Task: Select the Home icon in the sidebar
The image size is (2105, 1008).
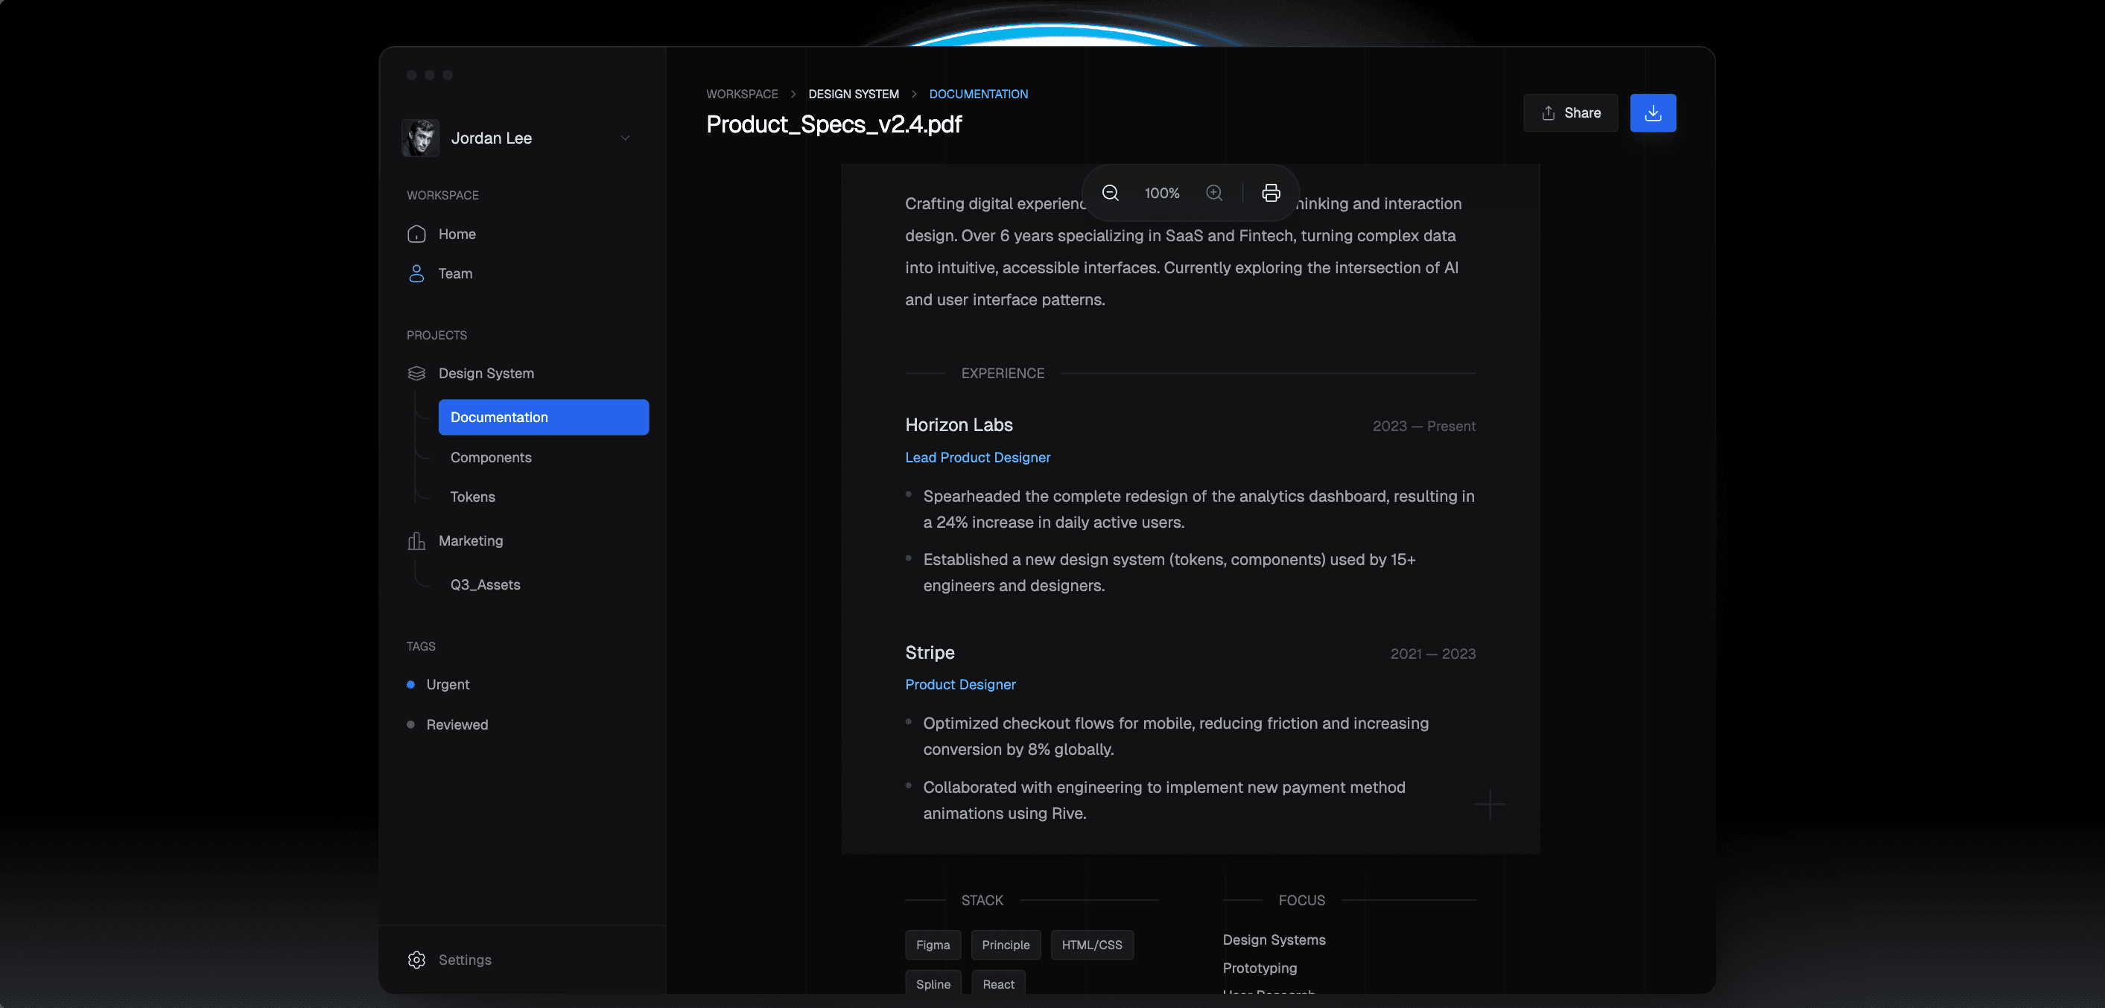Action: click(416, 234)
